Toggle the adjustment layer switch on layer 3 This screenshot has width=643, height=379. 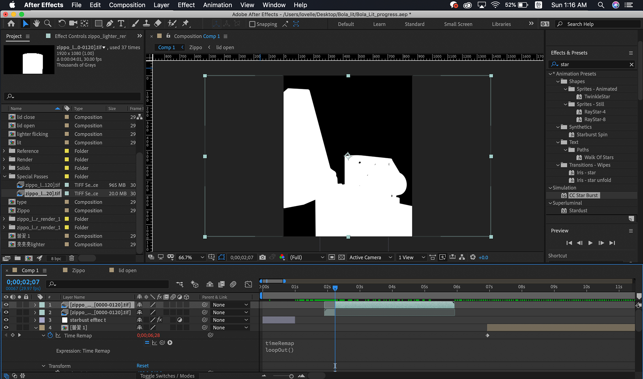click(180, 320)
